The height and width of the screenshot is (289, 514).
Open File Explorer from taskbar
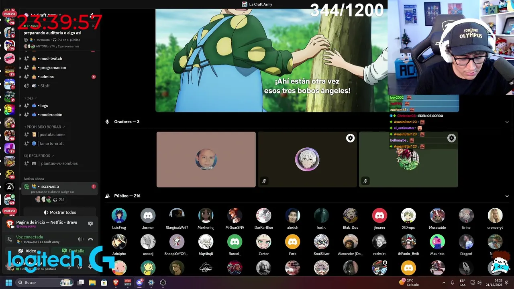point(92,283)
